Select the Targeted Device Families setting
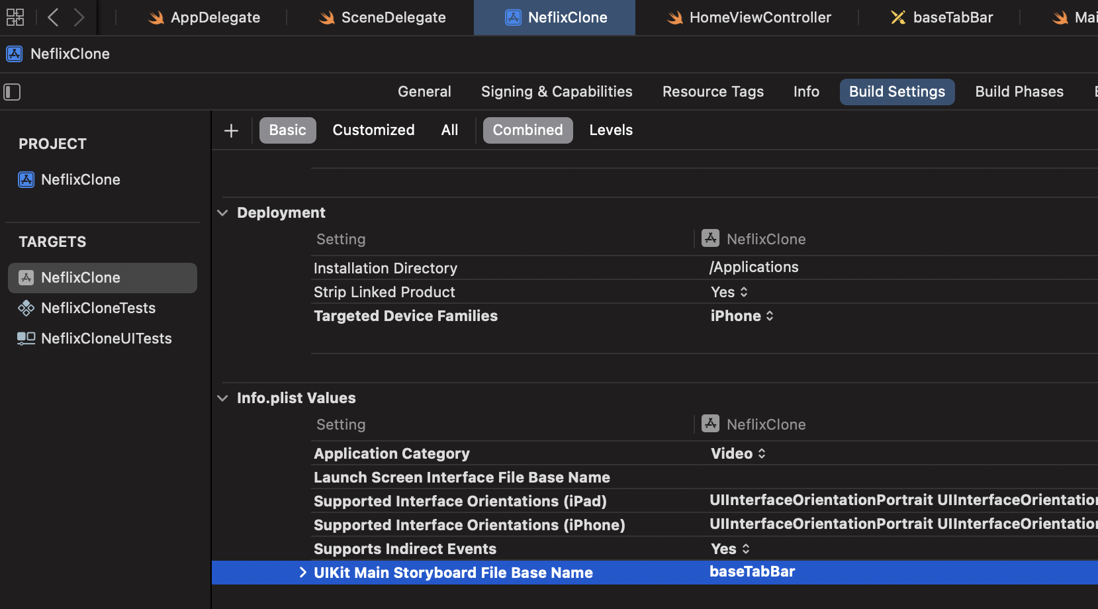 point(406,316)
